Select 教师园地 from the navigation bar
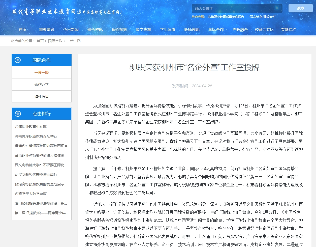The height and width of the screenshot is (247, 316). click(192, 30)
